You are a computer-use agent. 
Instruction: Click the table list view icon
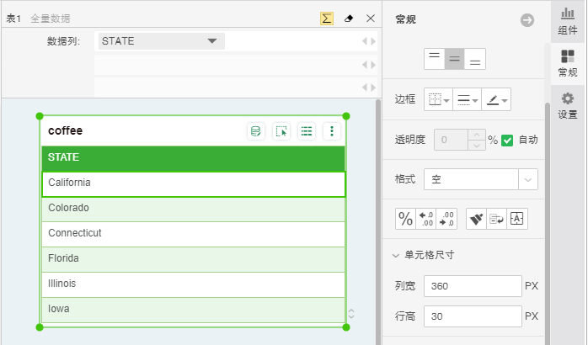click(x=307, y=131)
